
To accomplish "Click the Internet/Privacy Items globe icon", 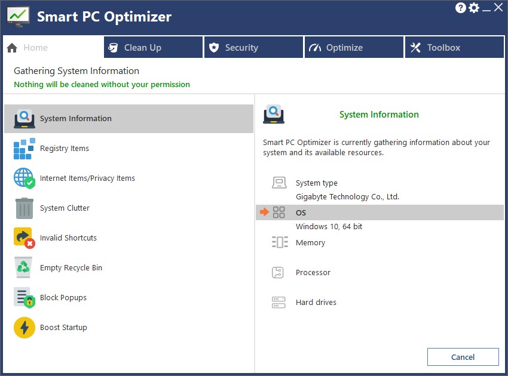I will 23,178.
